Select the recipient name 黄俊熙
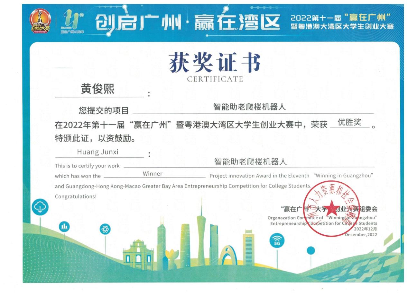 (x=97, y=89)
